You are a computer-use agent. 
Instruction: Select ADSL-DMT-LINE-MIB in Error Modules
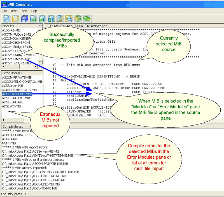click(17, 94)
